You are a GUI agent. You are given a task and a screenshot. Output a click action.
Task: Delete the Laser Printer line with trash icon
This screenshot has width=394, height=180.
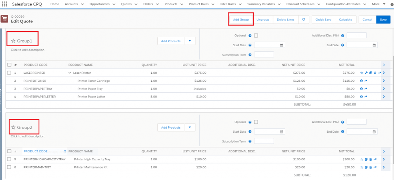(x=375, y=73)
